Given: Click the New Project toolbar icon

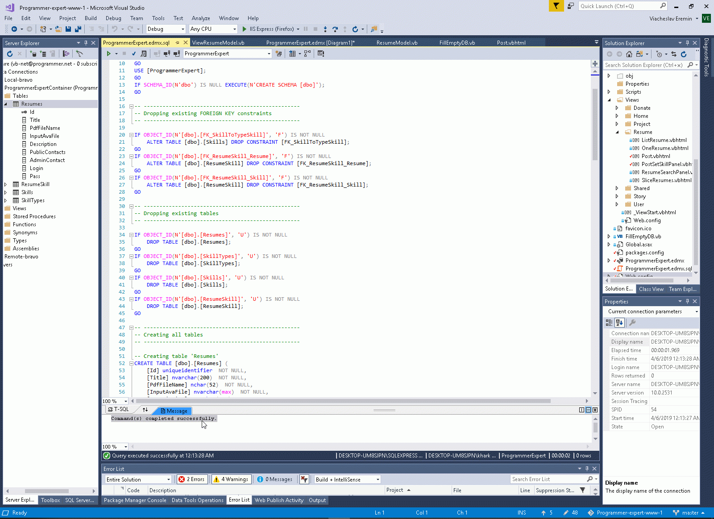Looking at the screenshot, I should coord(43,29).
